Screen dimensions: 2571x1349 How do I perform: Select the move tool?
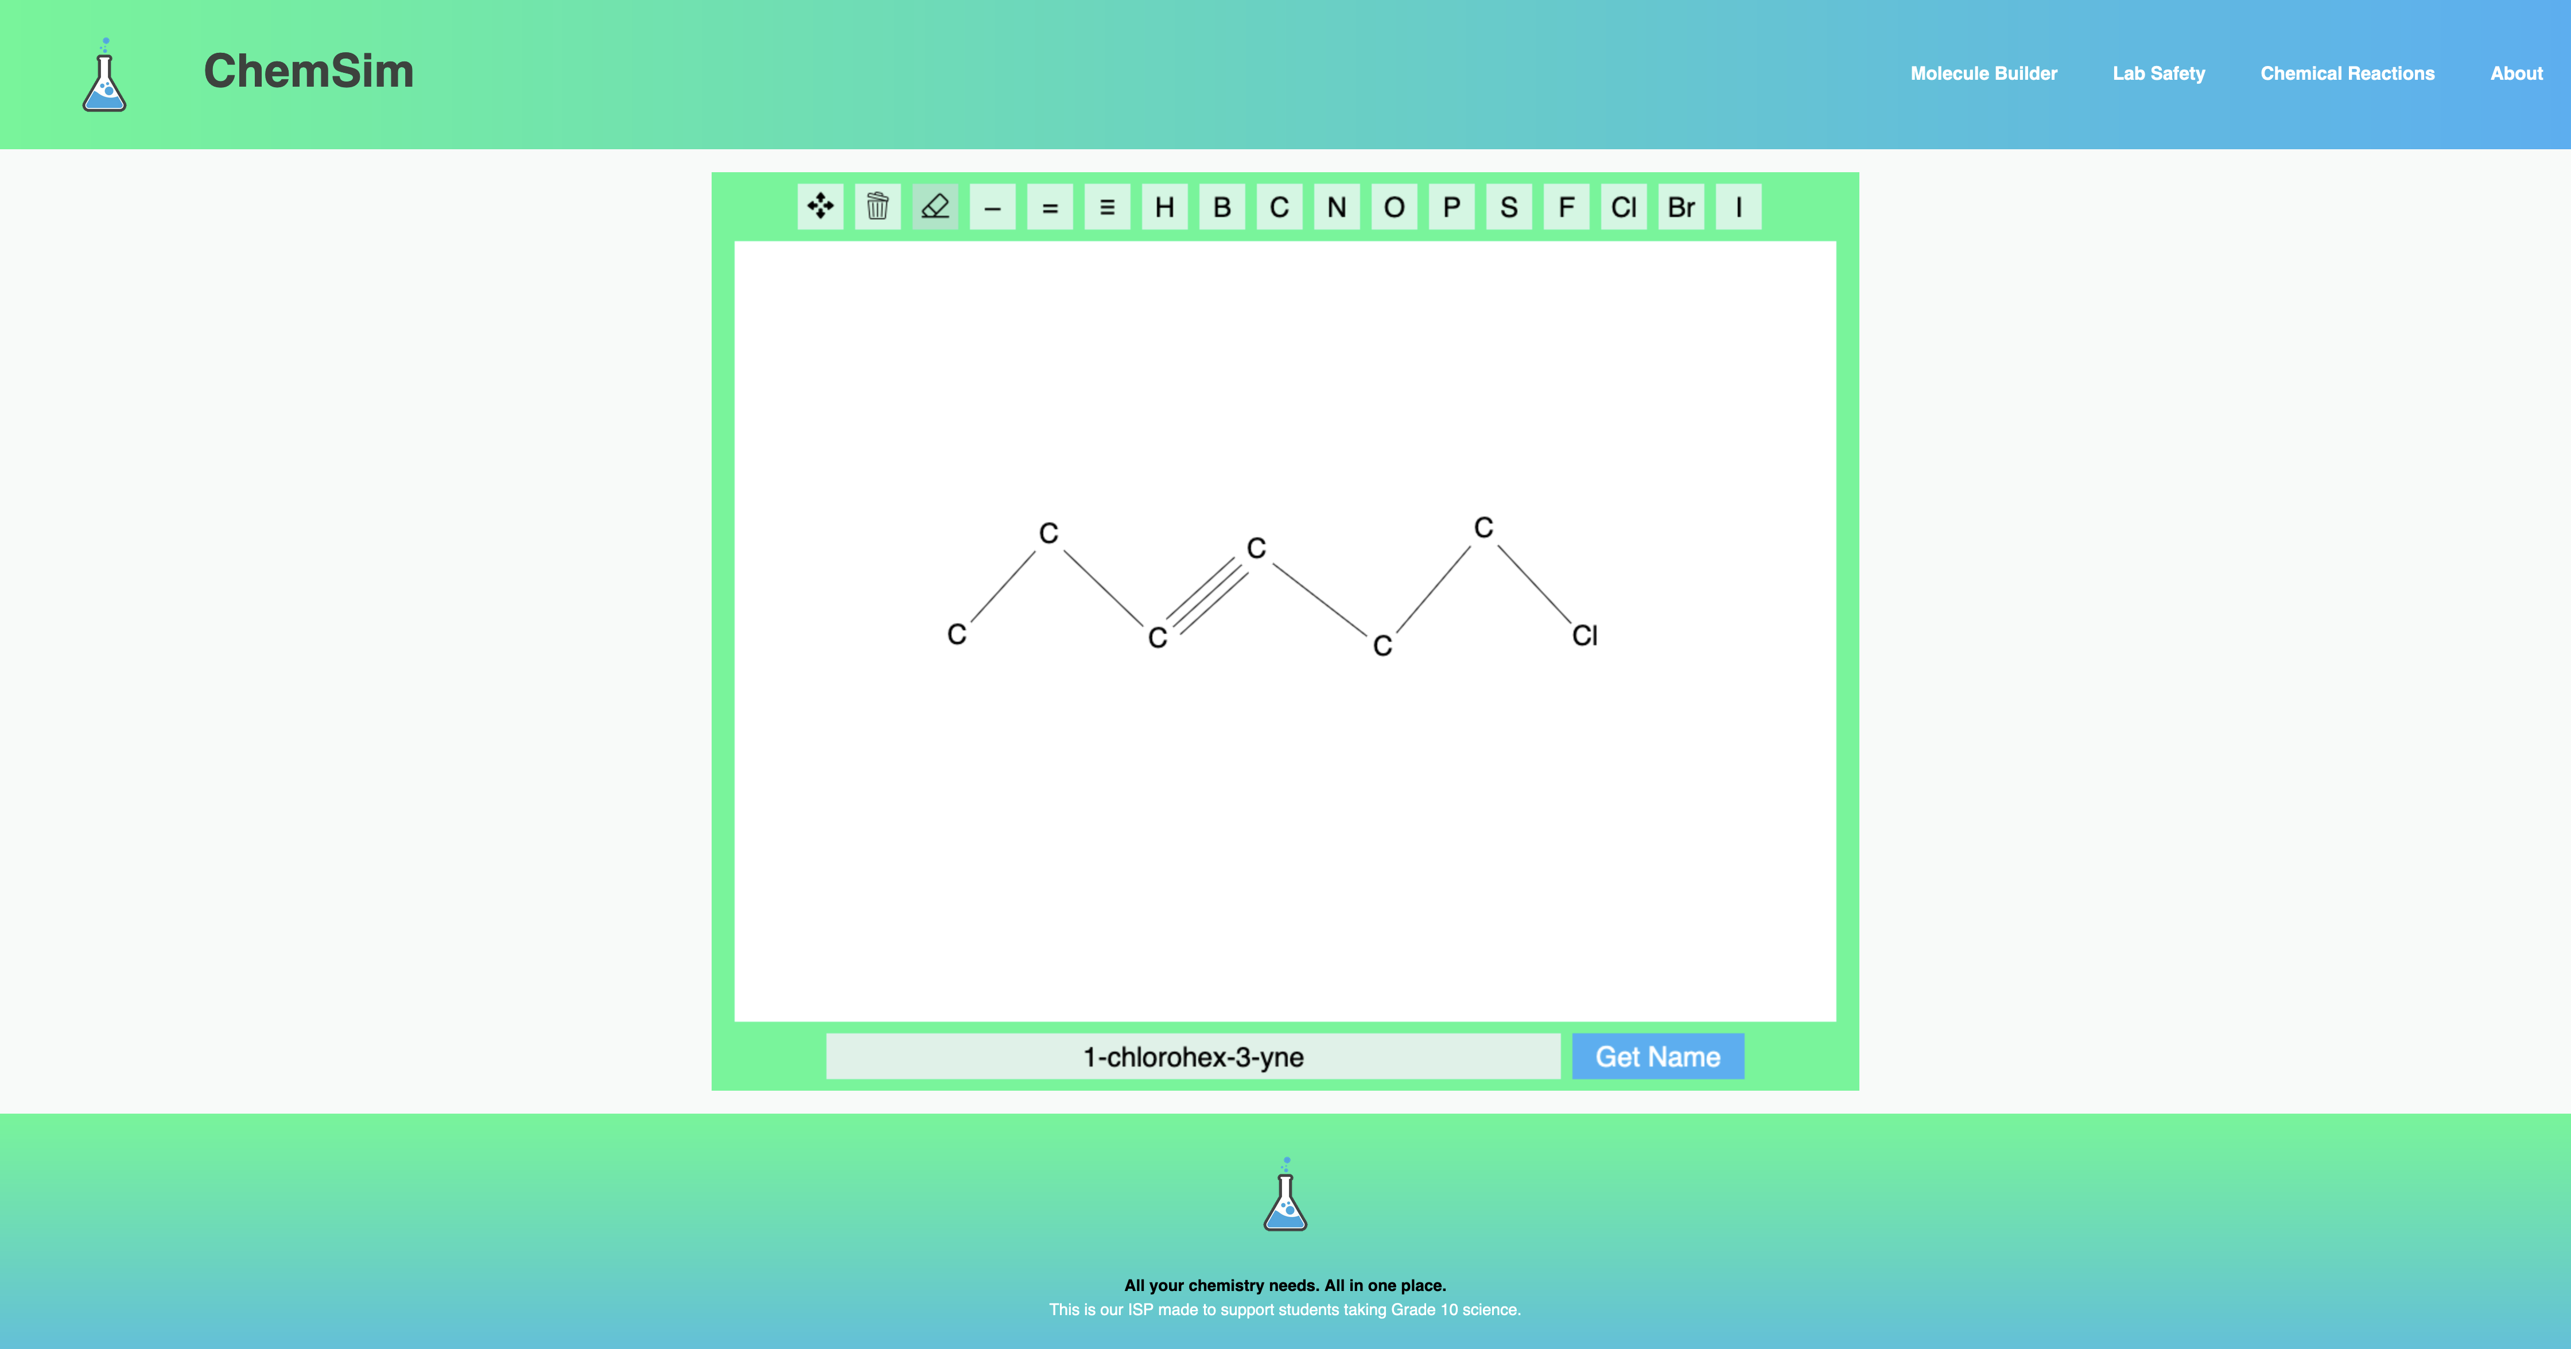(821, 206)
